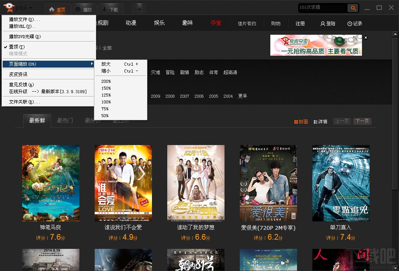Maximize the pipi window

[379, 8]
